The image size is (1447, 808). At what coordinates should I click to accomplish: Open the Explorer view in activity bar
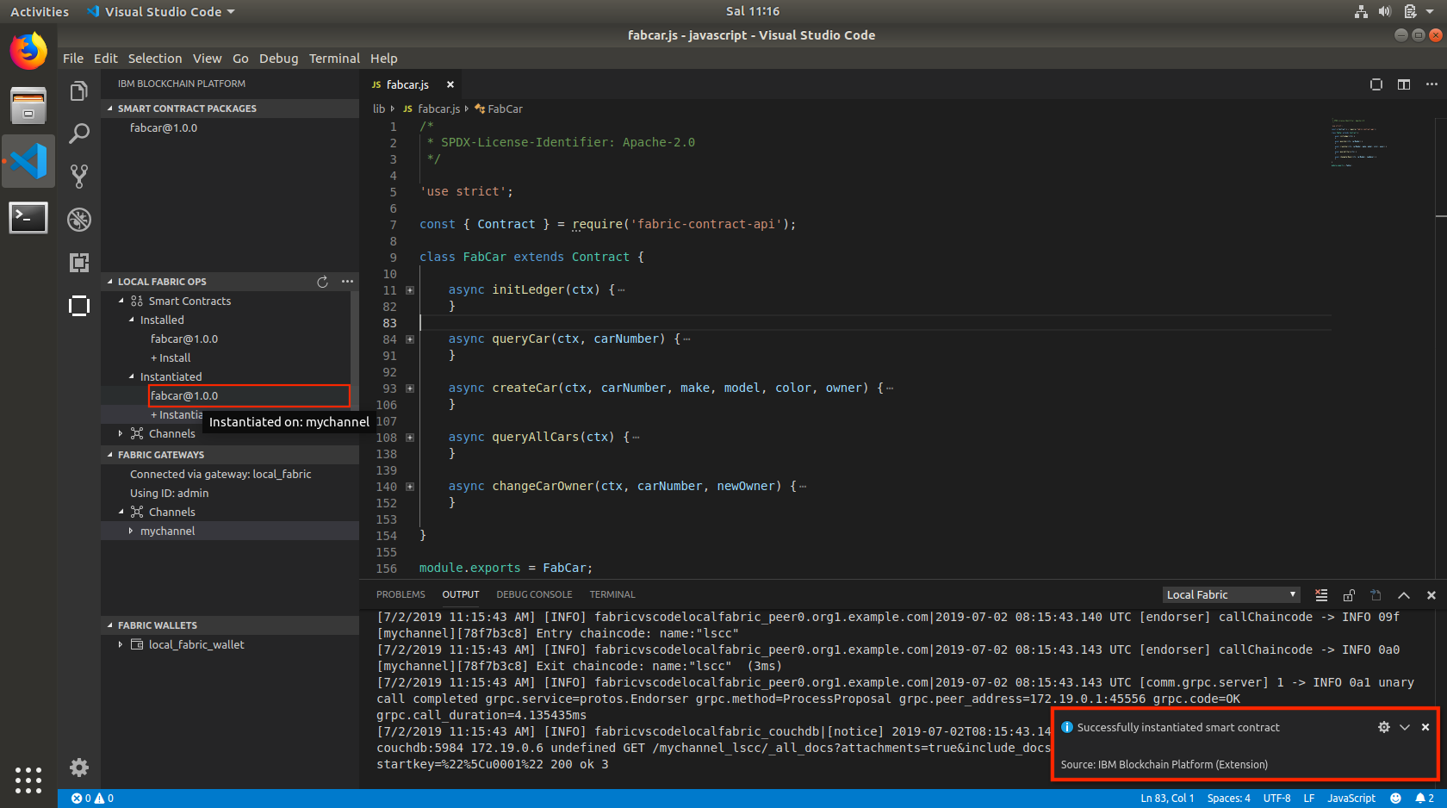[79, 91]
